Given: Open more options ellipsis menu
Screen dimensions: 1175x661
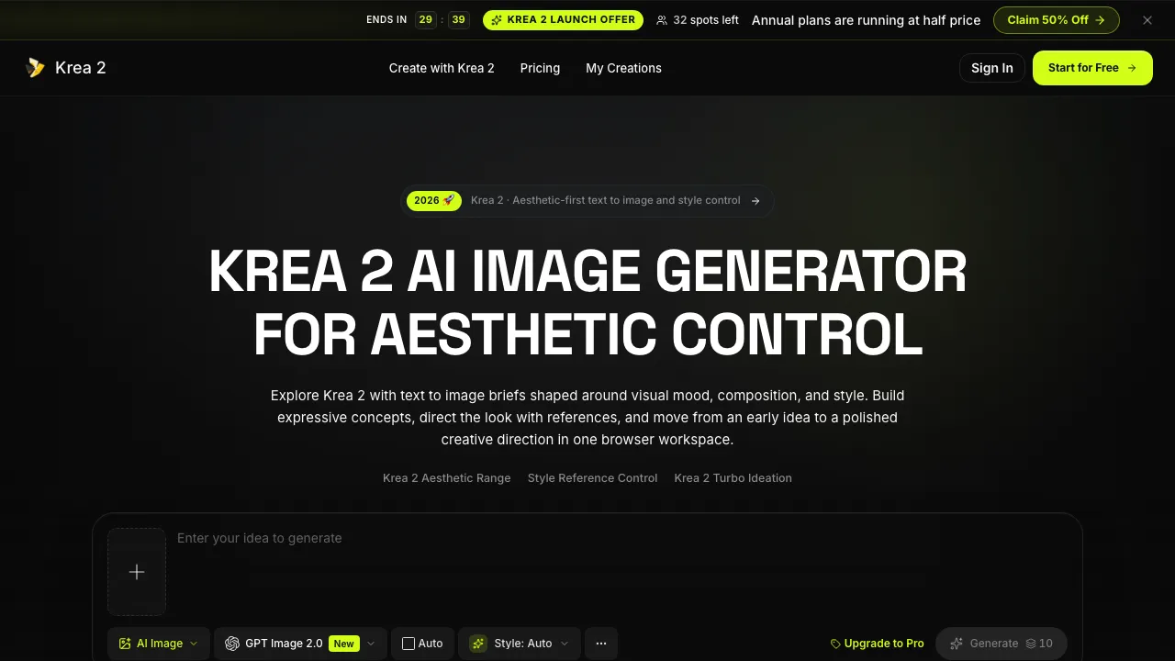Looking at the screenshot, I should [x=601, y=644].
